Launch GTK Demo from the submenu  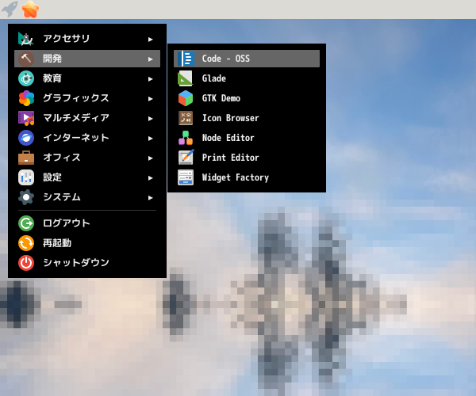(x=247, y=98)
